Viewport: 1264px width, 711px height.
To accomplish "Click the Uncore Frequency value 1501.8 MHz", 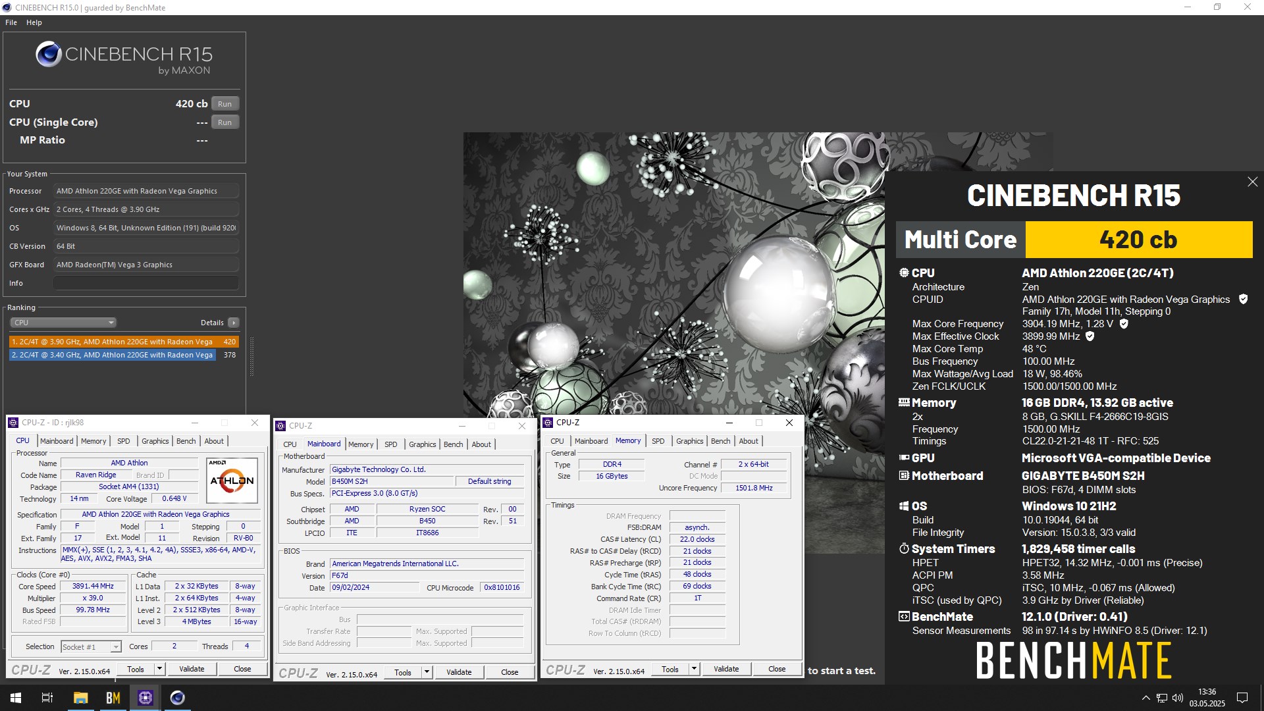I will pos(754,488).
